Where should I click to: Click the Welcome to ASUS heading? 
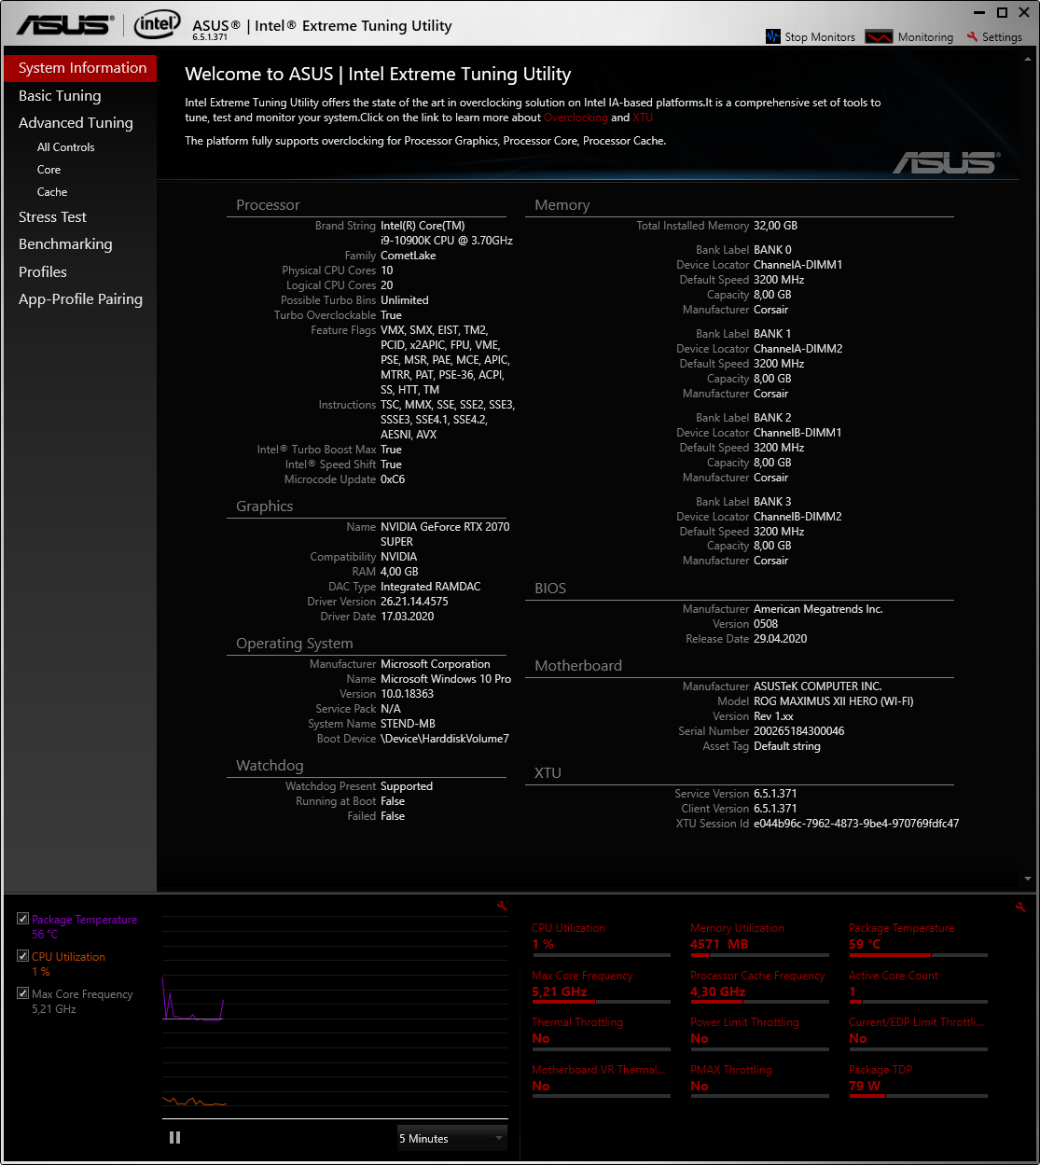pos(378,75)
